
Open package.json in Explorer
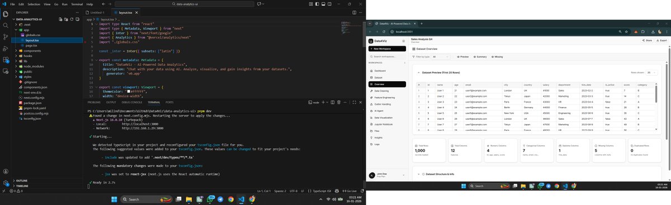click(x=32, y=103)
